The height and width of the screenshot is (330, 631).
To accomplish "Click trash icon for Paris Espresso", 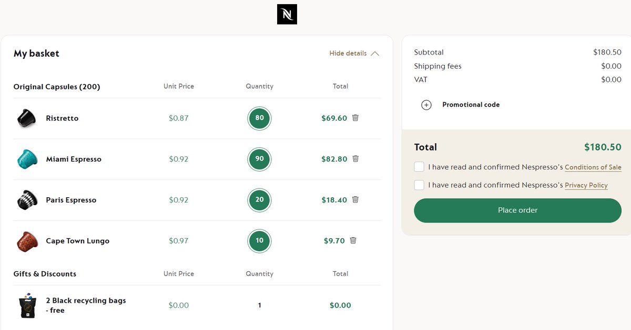I will [355, 199].
